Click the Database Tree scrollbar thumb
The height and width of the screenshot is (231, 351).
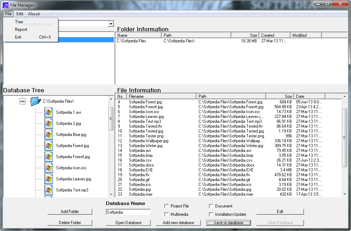(111, 119)
